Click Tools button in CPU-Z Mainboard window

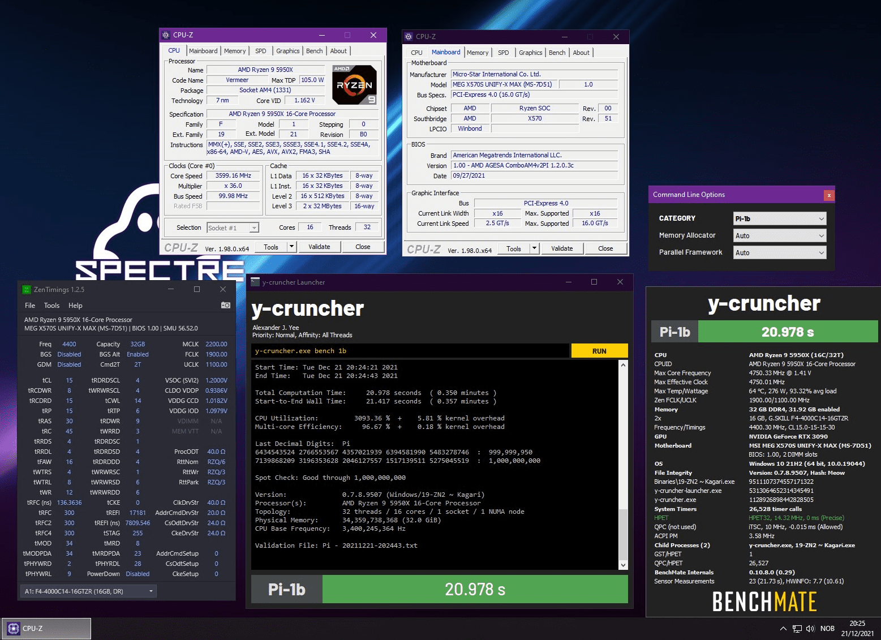[514, 248]
